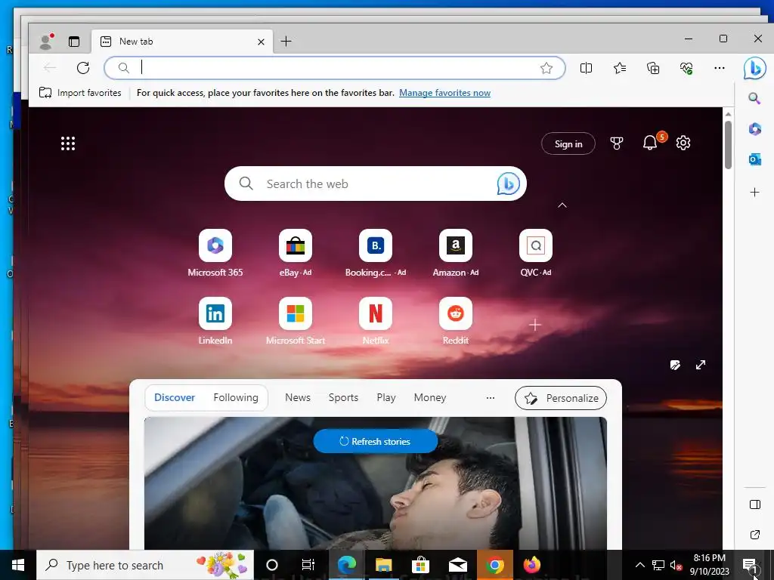The image size is (774, 580).
Task: Open the eBay quick link
Action: pyautogui.click(x=296, y=252)
